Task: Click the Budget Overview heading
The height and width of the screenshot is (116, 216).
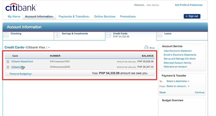Action: coord(173,100)
